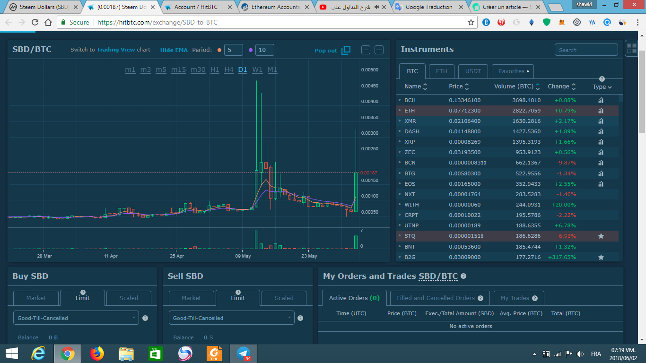The width and height of the screenshot is (646, 363).
Task: Edit the EMA period field showing 10
Action: 265,50
